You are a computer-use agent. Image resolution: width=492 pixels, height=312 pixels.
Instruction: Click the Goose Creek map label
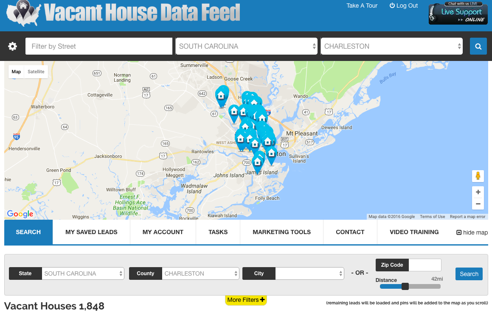[x=239, y=79]
